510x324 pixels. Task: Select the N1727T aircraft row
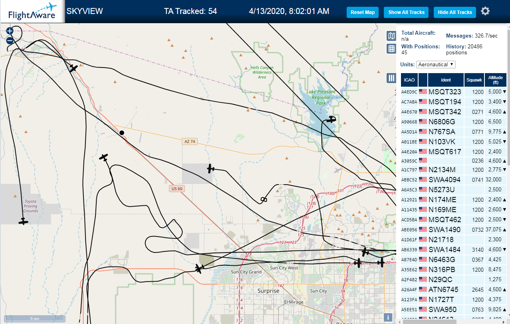coord(454,299)
